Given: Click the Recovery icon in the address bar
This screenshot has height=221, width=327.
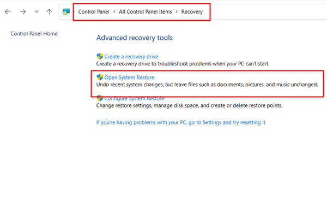Looking at the screenshot, I should pyautogui.click(x=66, y=11).
